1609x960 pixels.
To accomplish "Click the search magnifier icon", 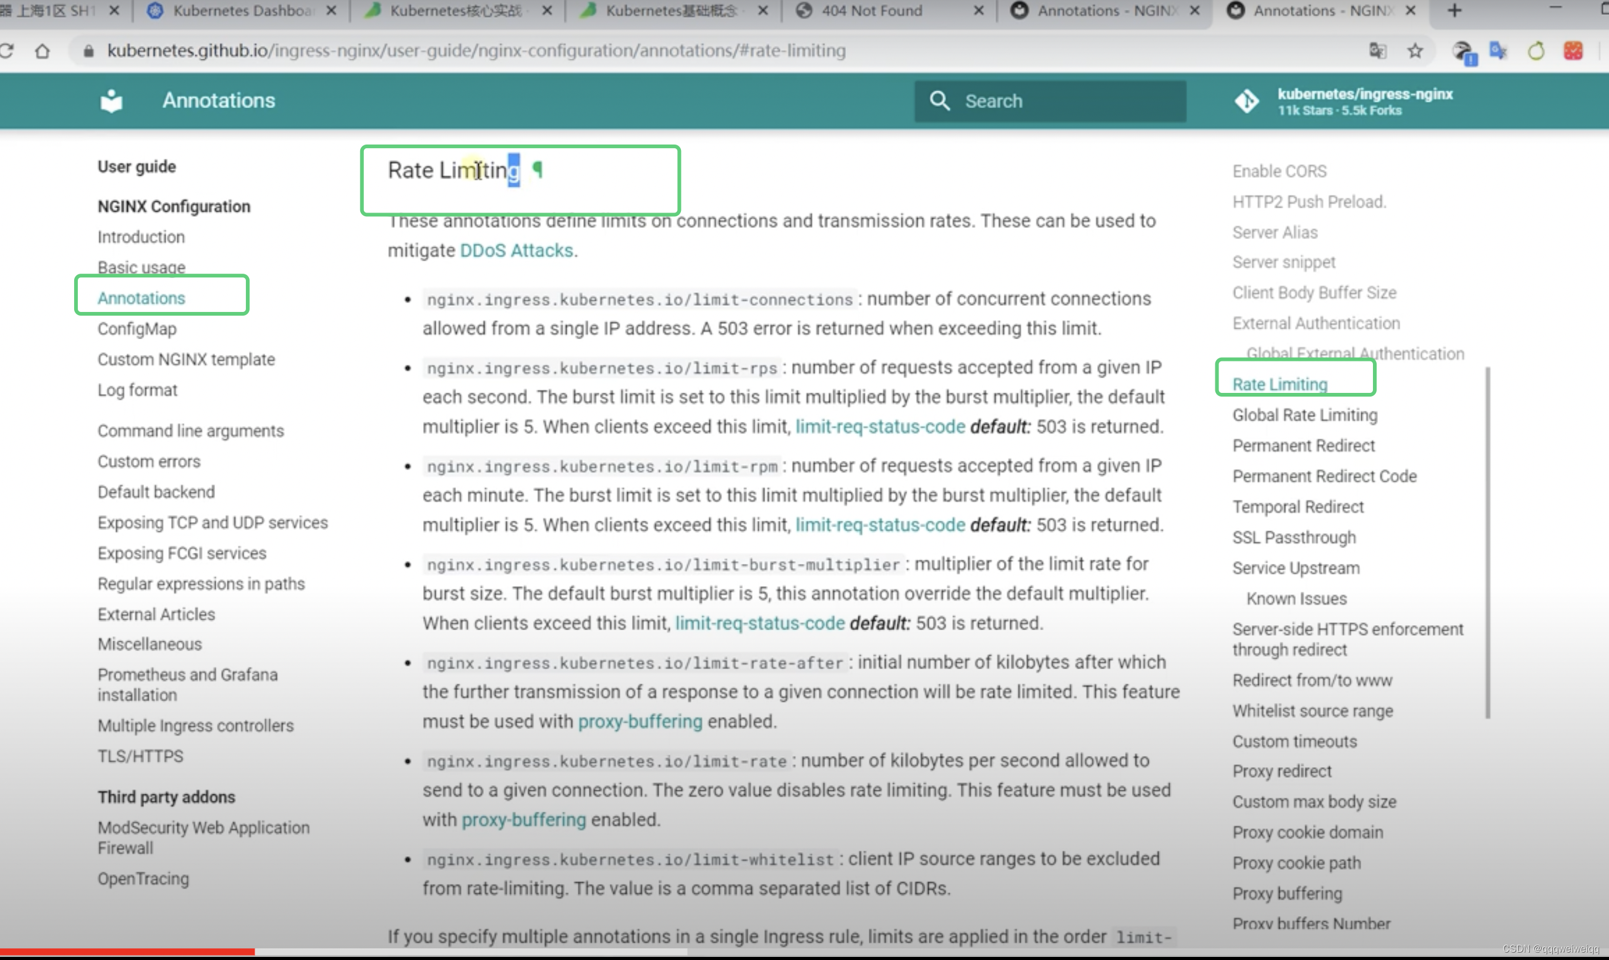I will click(x=939, y=101).
